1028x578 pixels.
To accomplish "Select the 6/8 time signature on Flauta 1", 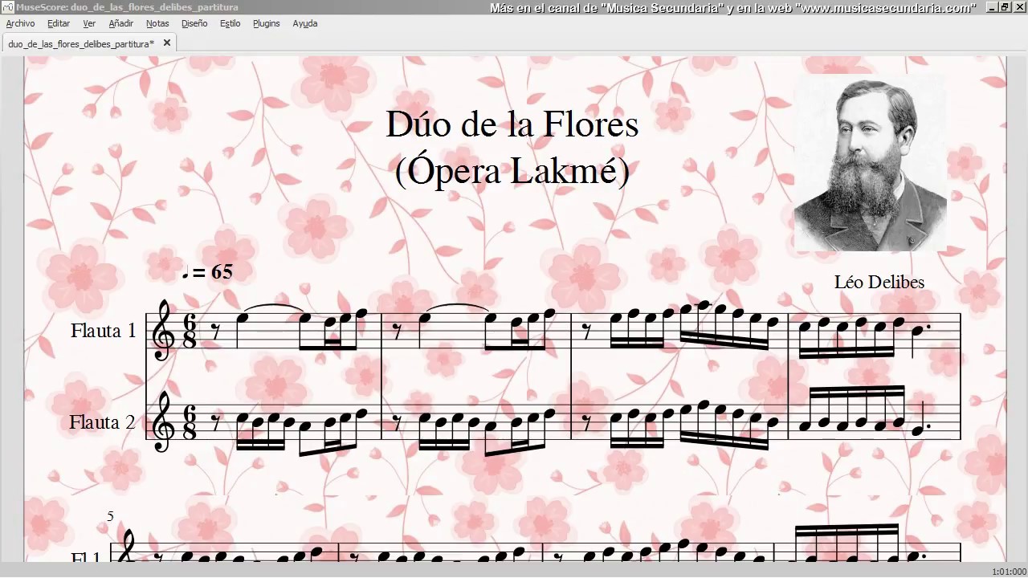I will (x=190, y=332).
